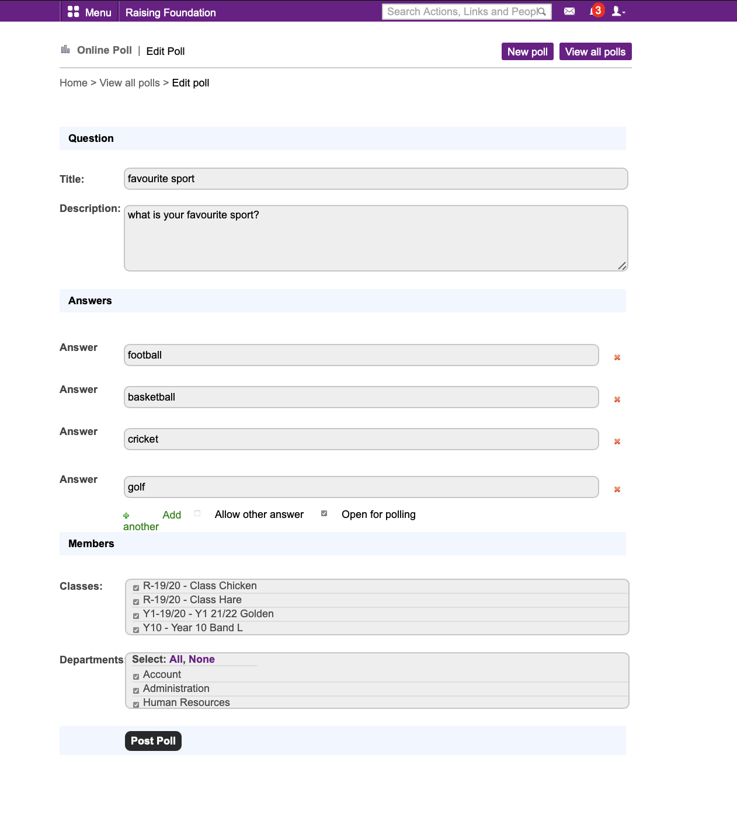Click the Answers section heading

coord(90,301)
